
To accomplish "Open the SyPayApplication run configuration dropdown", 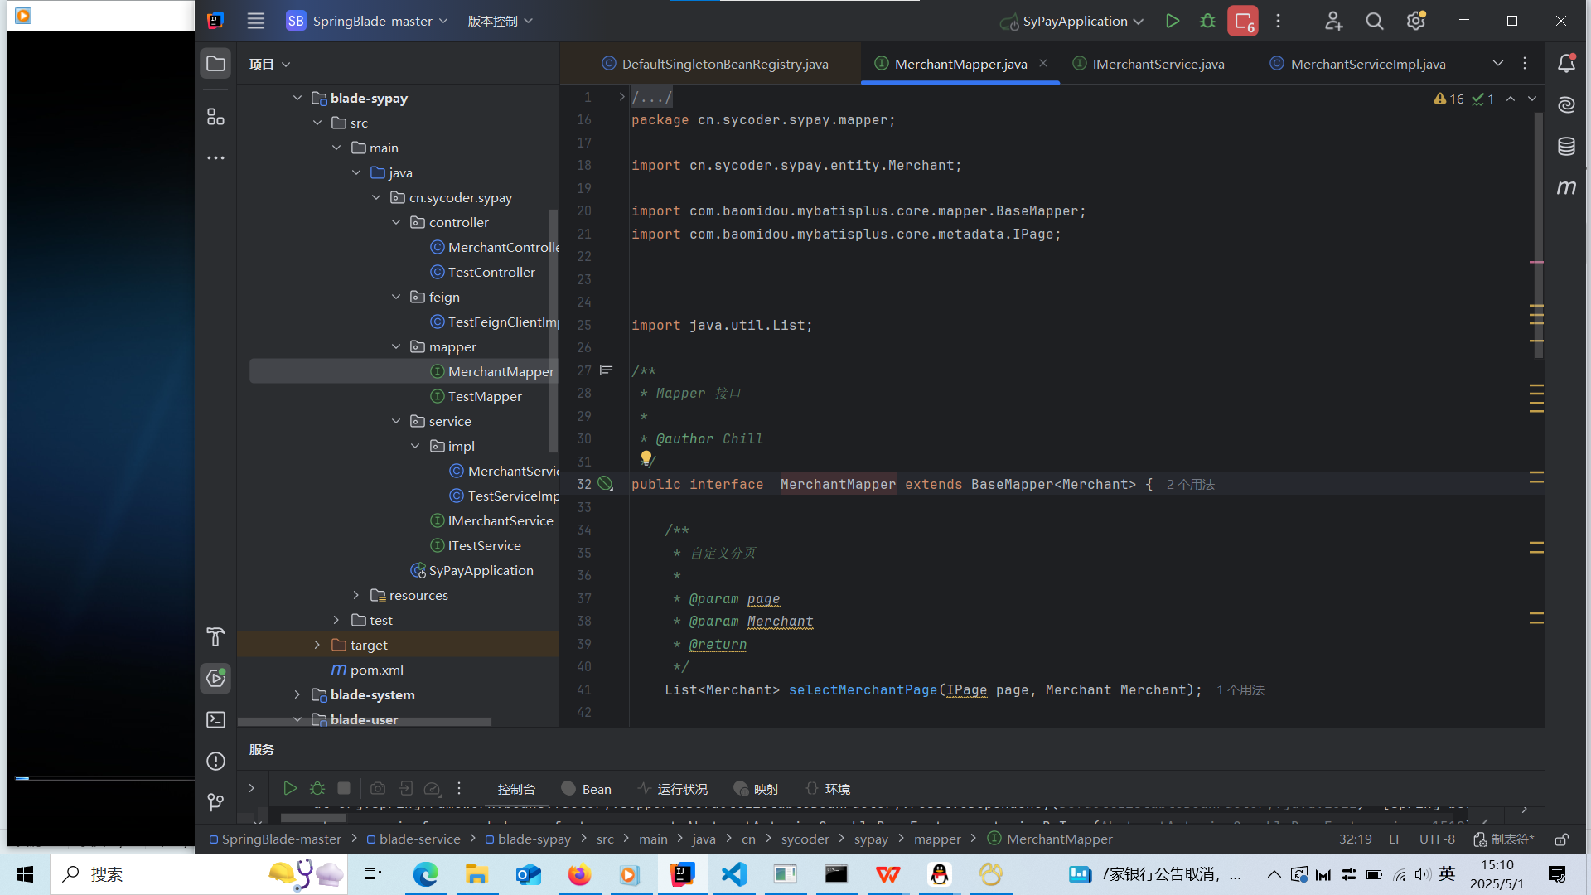I will point(1072,22).
